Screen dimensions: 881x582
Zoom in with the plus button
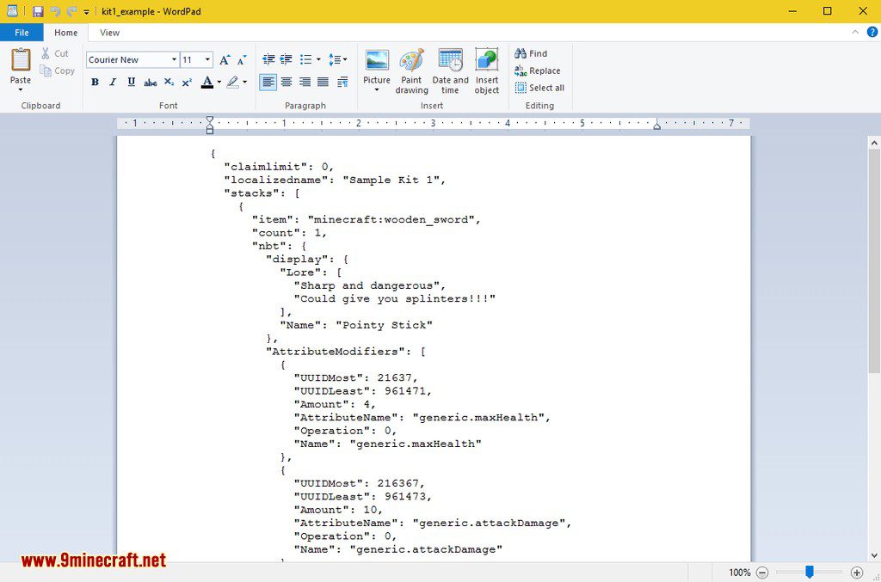(856, 573)
